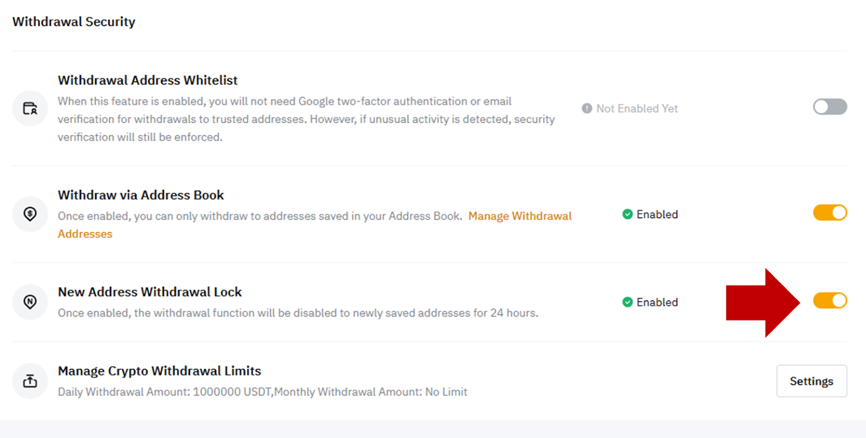The width and height of the screenshot is (866, 438).
Task: Click the Daily Withdrawal Amount text
Action: [261, 391]
